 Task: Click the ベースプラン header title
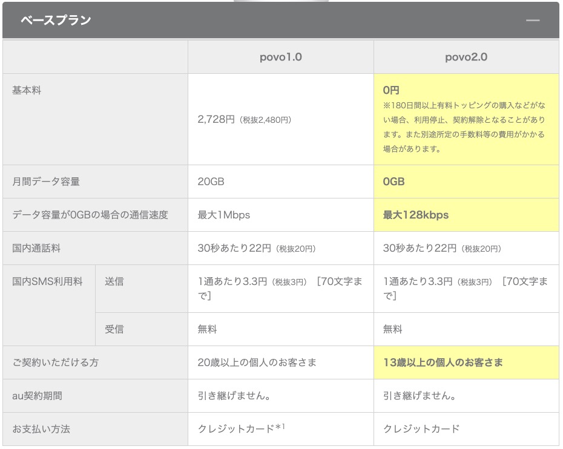coord(56,21)
